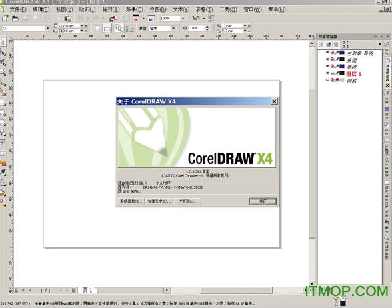Click the Open file folder icon
Screen dimensions: 392x308
[15, 18]
